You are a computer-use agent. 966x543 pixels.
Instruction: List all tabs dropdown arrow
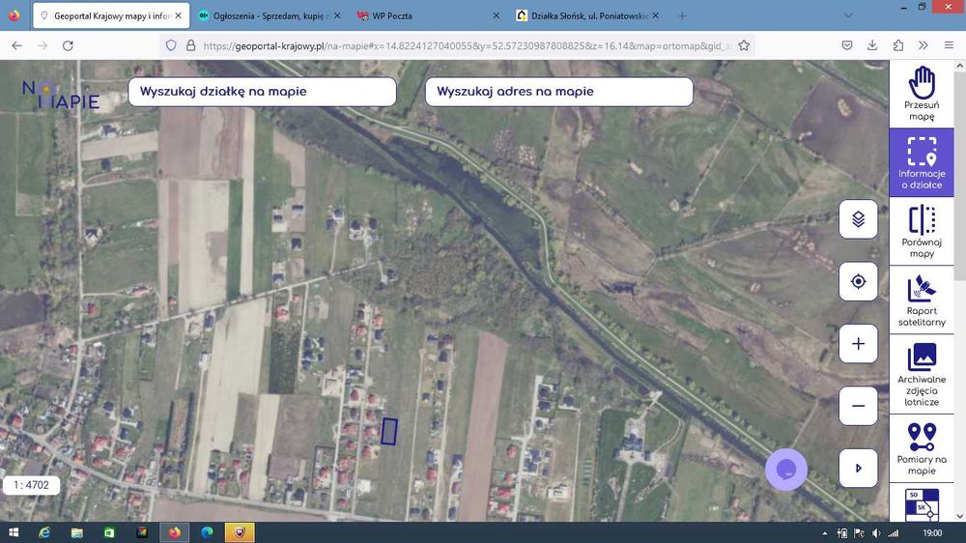[x=848, y=16]
